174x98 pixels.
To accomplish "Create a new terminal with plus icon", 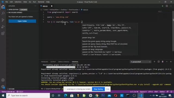I will coord(154,62).
